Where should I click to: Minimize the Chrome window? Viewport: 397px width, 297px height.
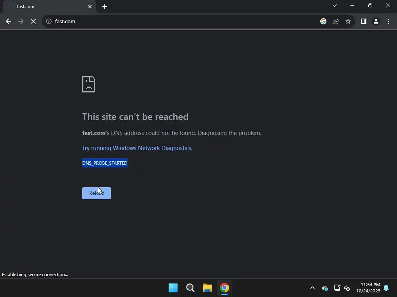point(352,5)
